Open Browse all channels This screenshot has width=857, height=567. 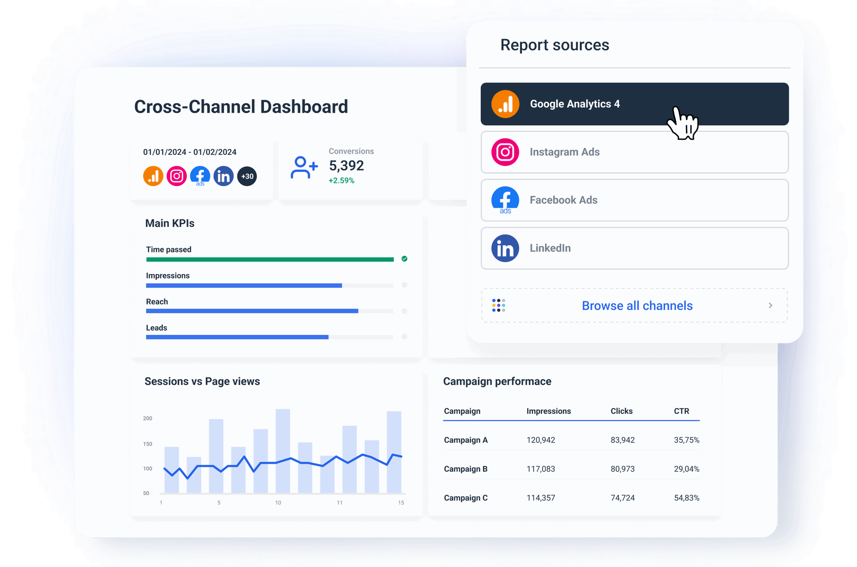(637, 306)
